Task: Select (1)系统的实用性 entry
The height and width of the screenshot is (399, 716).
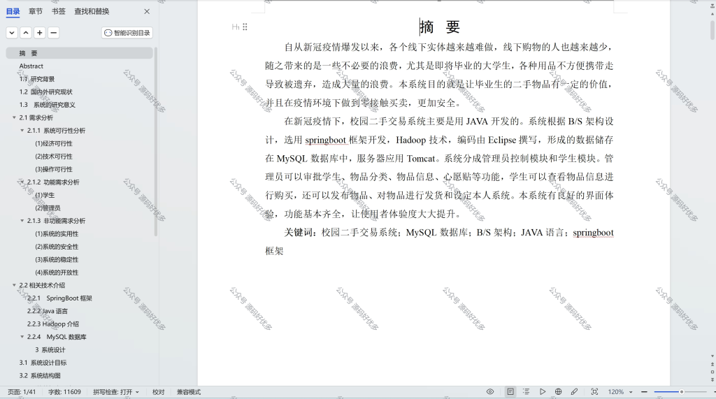Action: 57,233
